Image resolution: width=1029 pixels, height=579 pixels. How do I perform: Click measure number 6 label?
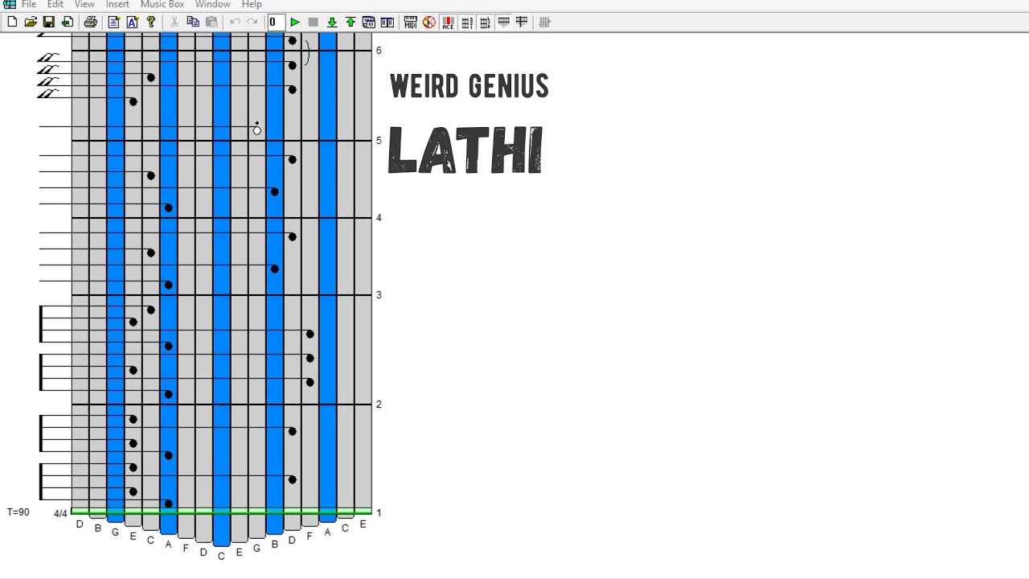point(379,51)
